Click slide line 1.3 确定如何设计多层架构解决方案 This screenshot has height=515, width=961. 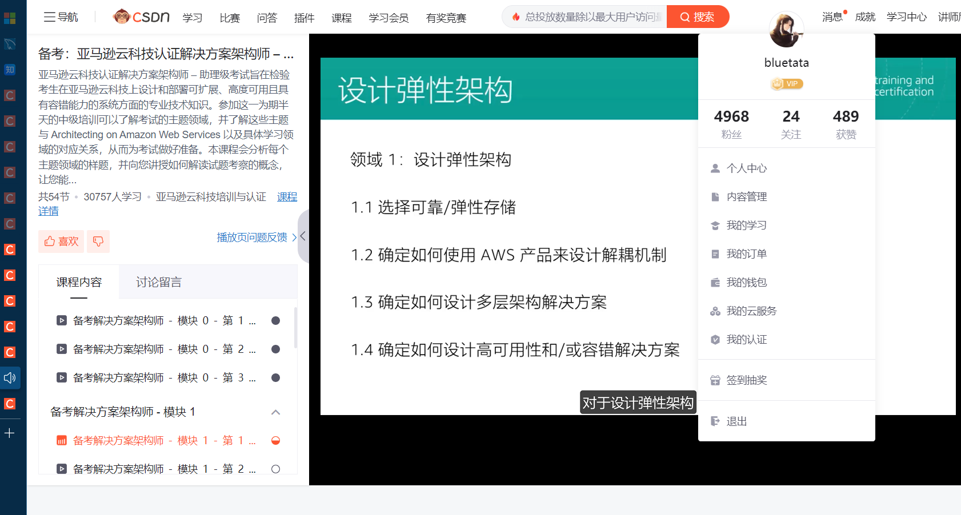click(x=479, y=302)
